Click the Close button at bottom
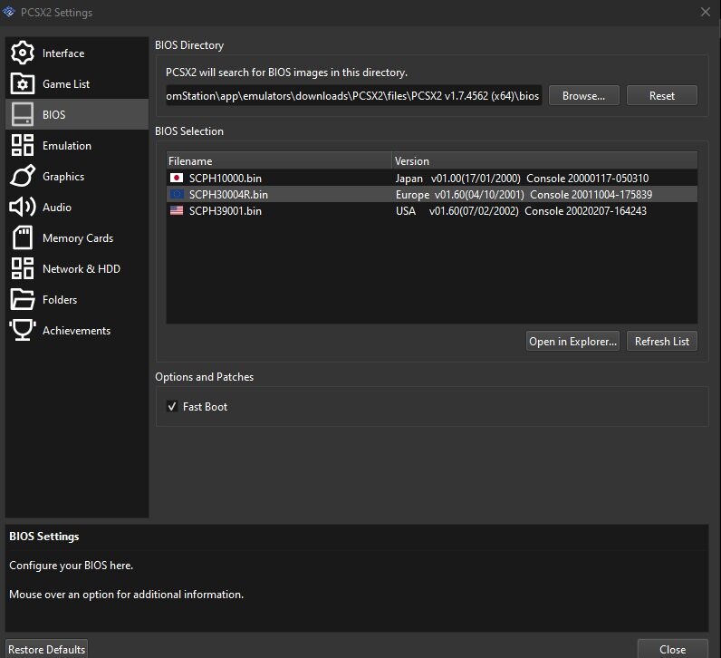The height and width of the screenshot is (658, 721). point(672,649)
